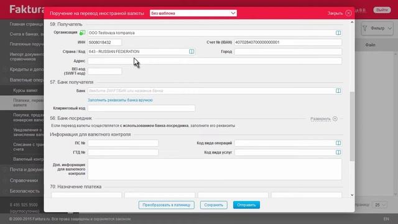
Task: Click the ПС № input field
Action: (123, 143)
